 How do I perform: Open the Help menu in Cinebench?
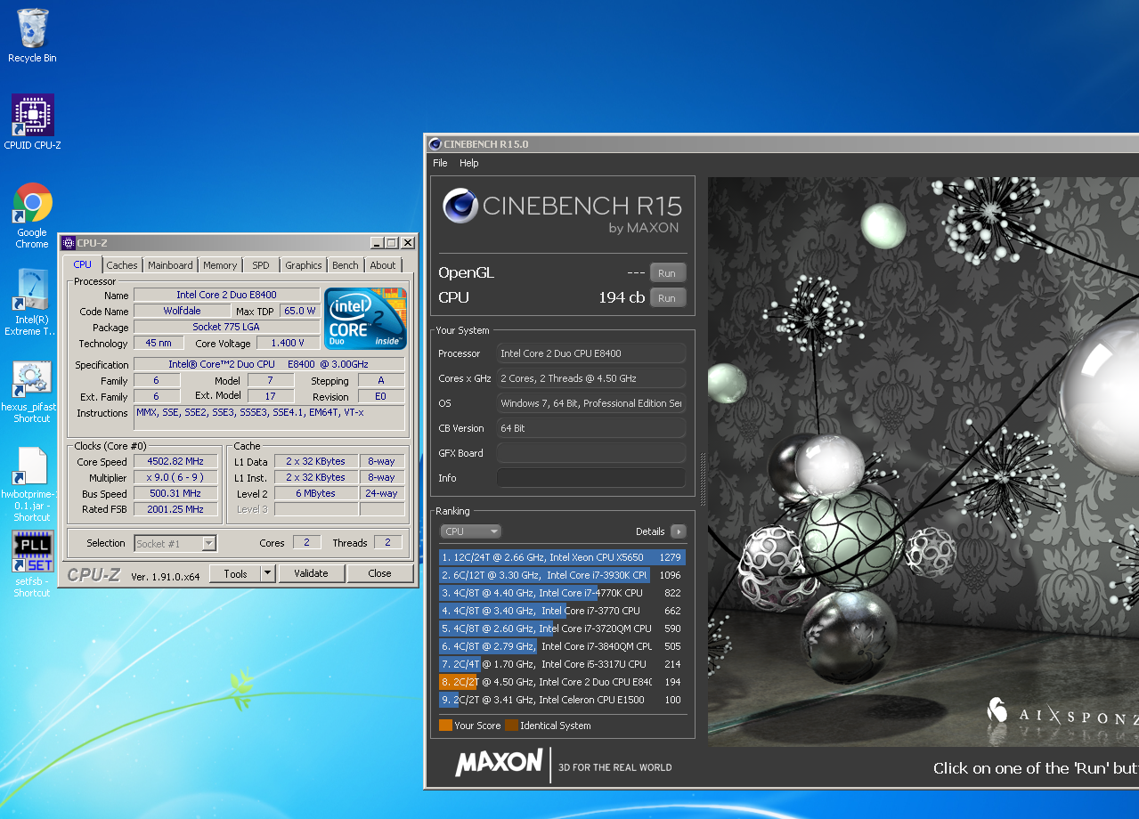469,163
